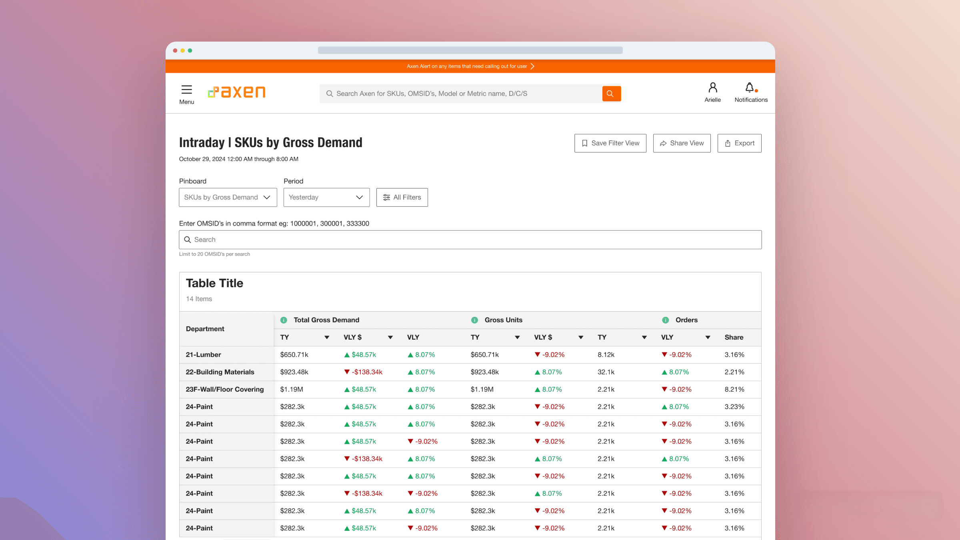Viewport: 960px width, 540px height.
Task: Open the hamburger Menu icon
Action: click(x=186, y=90)
